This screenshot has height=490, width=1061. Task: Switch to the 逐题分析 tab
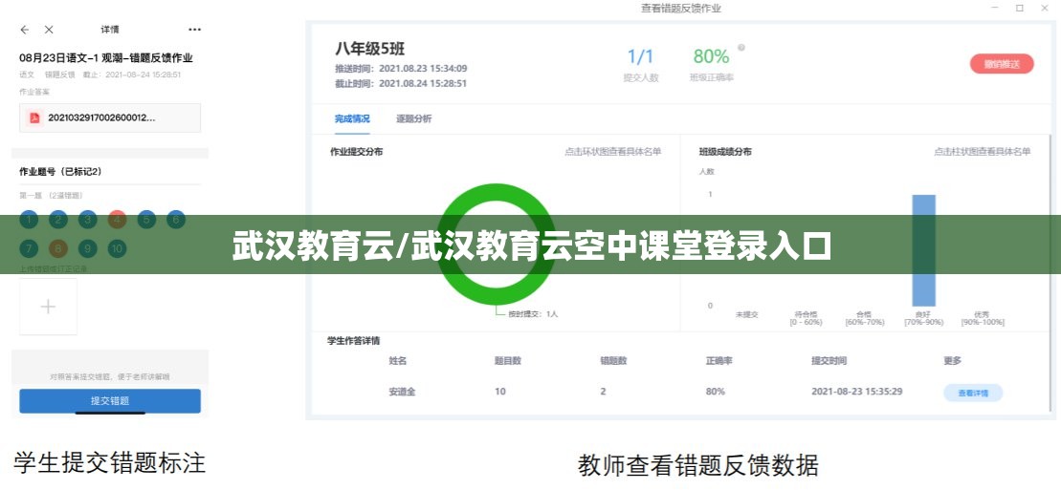point(413,119)
